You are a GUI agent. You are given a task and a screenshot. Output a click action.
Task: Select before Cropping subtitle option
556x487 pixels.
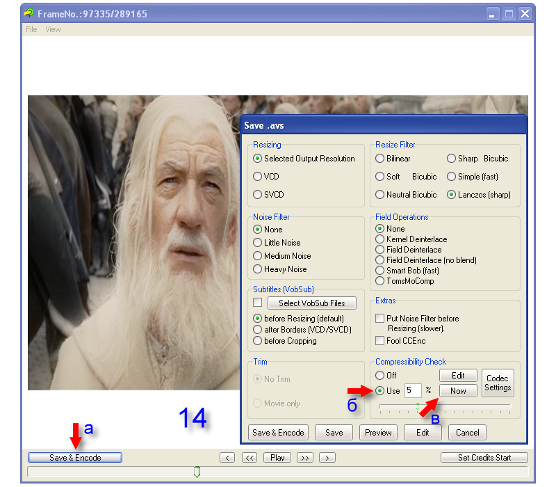pos(285,341)
